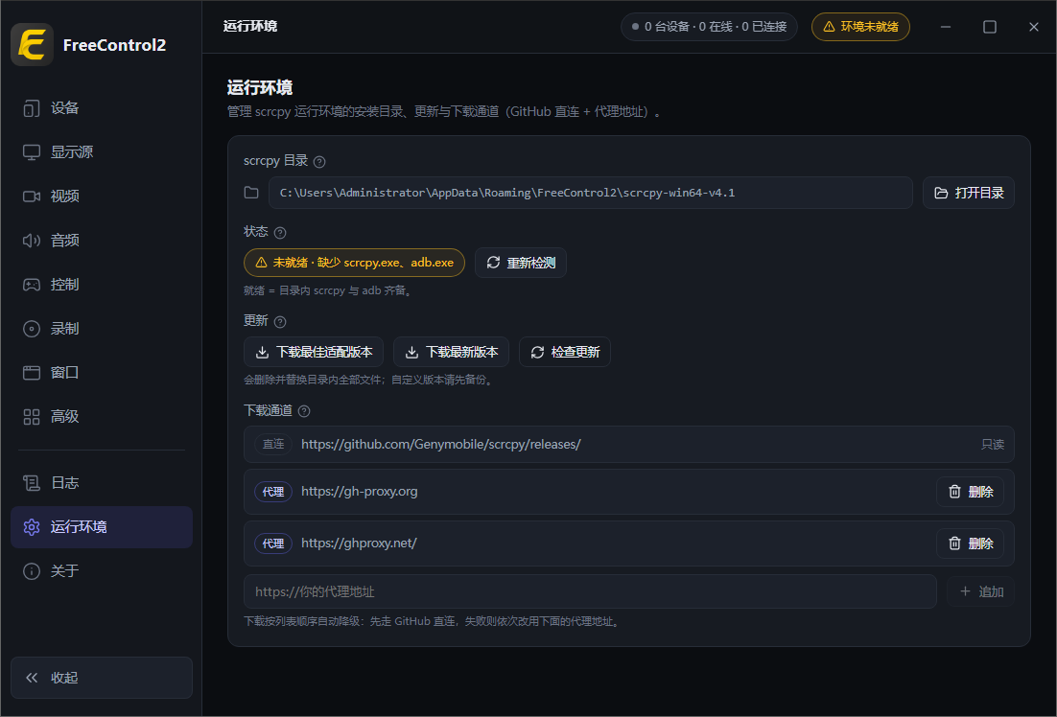Delete the ghproxy.net proxy entry

coord(970,544)
